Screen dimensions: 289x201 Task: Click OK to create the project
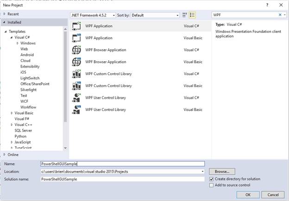248,195
